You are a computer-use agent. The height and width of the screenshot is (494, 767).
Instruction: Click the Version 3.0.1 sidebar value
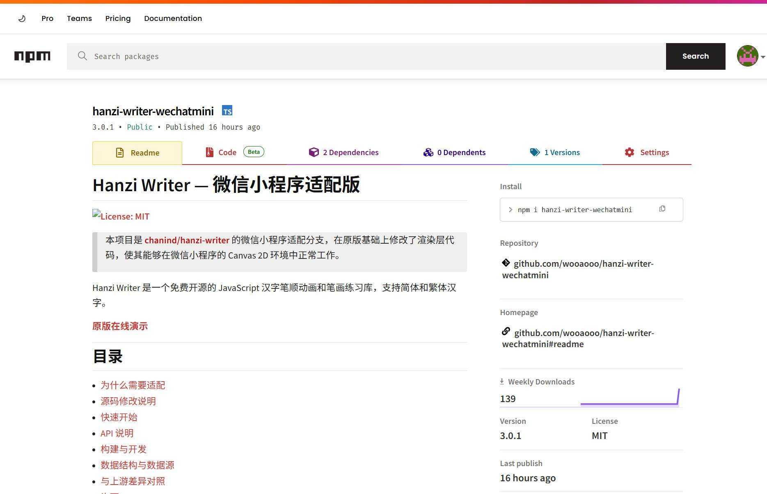511,436
